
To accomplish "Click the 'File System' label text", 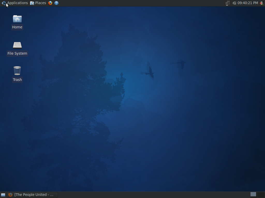I will pos(17,53).
